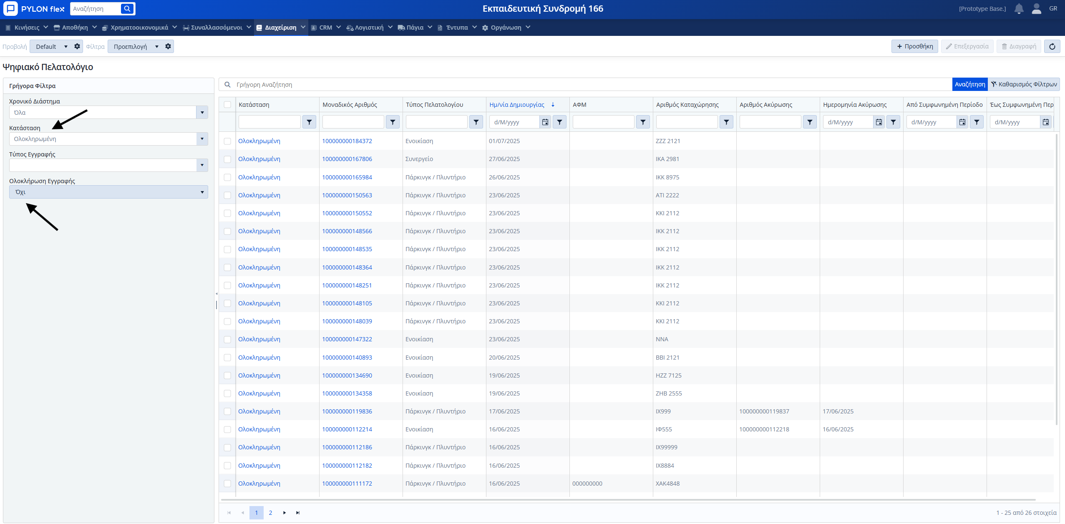
Task: Click the horizontal scrollbar below the table
Action: click(x=628, y=499)
